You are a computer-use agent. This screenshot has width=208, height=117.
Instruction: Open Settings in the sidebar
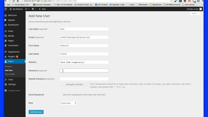click(x=12, y=84)
